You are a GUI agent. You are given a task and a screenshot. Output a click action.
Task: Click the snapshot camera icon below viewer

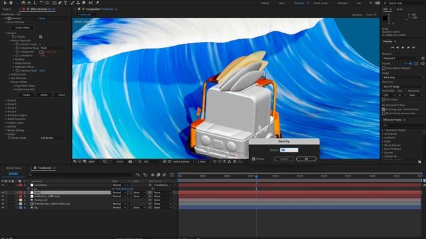click(130, 161)
